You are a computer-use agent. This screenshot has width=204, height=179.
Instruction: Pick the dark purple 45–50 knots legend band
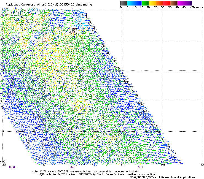(x=188, y=3)
